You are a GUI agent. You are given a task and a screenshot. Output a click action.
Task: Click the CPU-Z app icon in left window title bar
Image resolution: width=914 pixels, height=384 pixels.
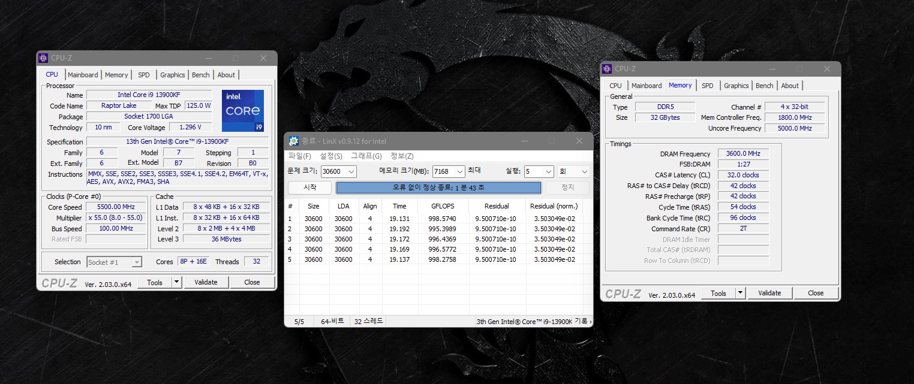[x=43, y=58]
